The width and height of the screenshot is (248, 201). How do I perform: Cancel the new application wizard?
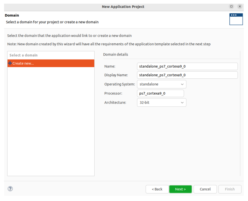(x=205, y=189)
